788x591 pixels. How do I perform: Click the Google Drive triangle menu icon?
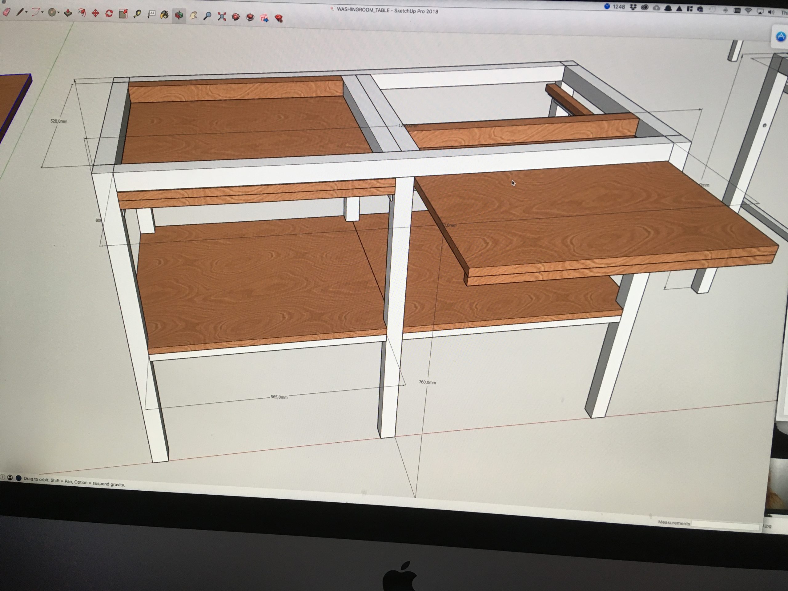(x=679, y=9)
